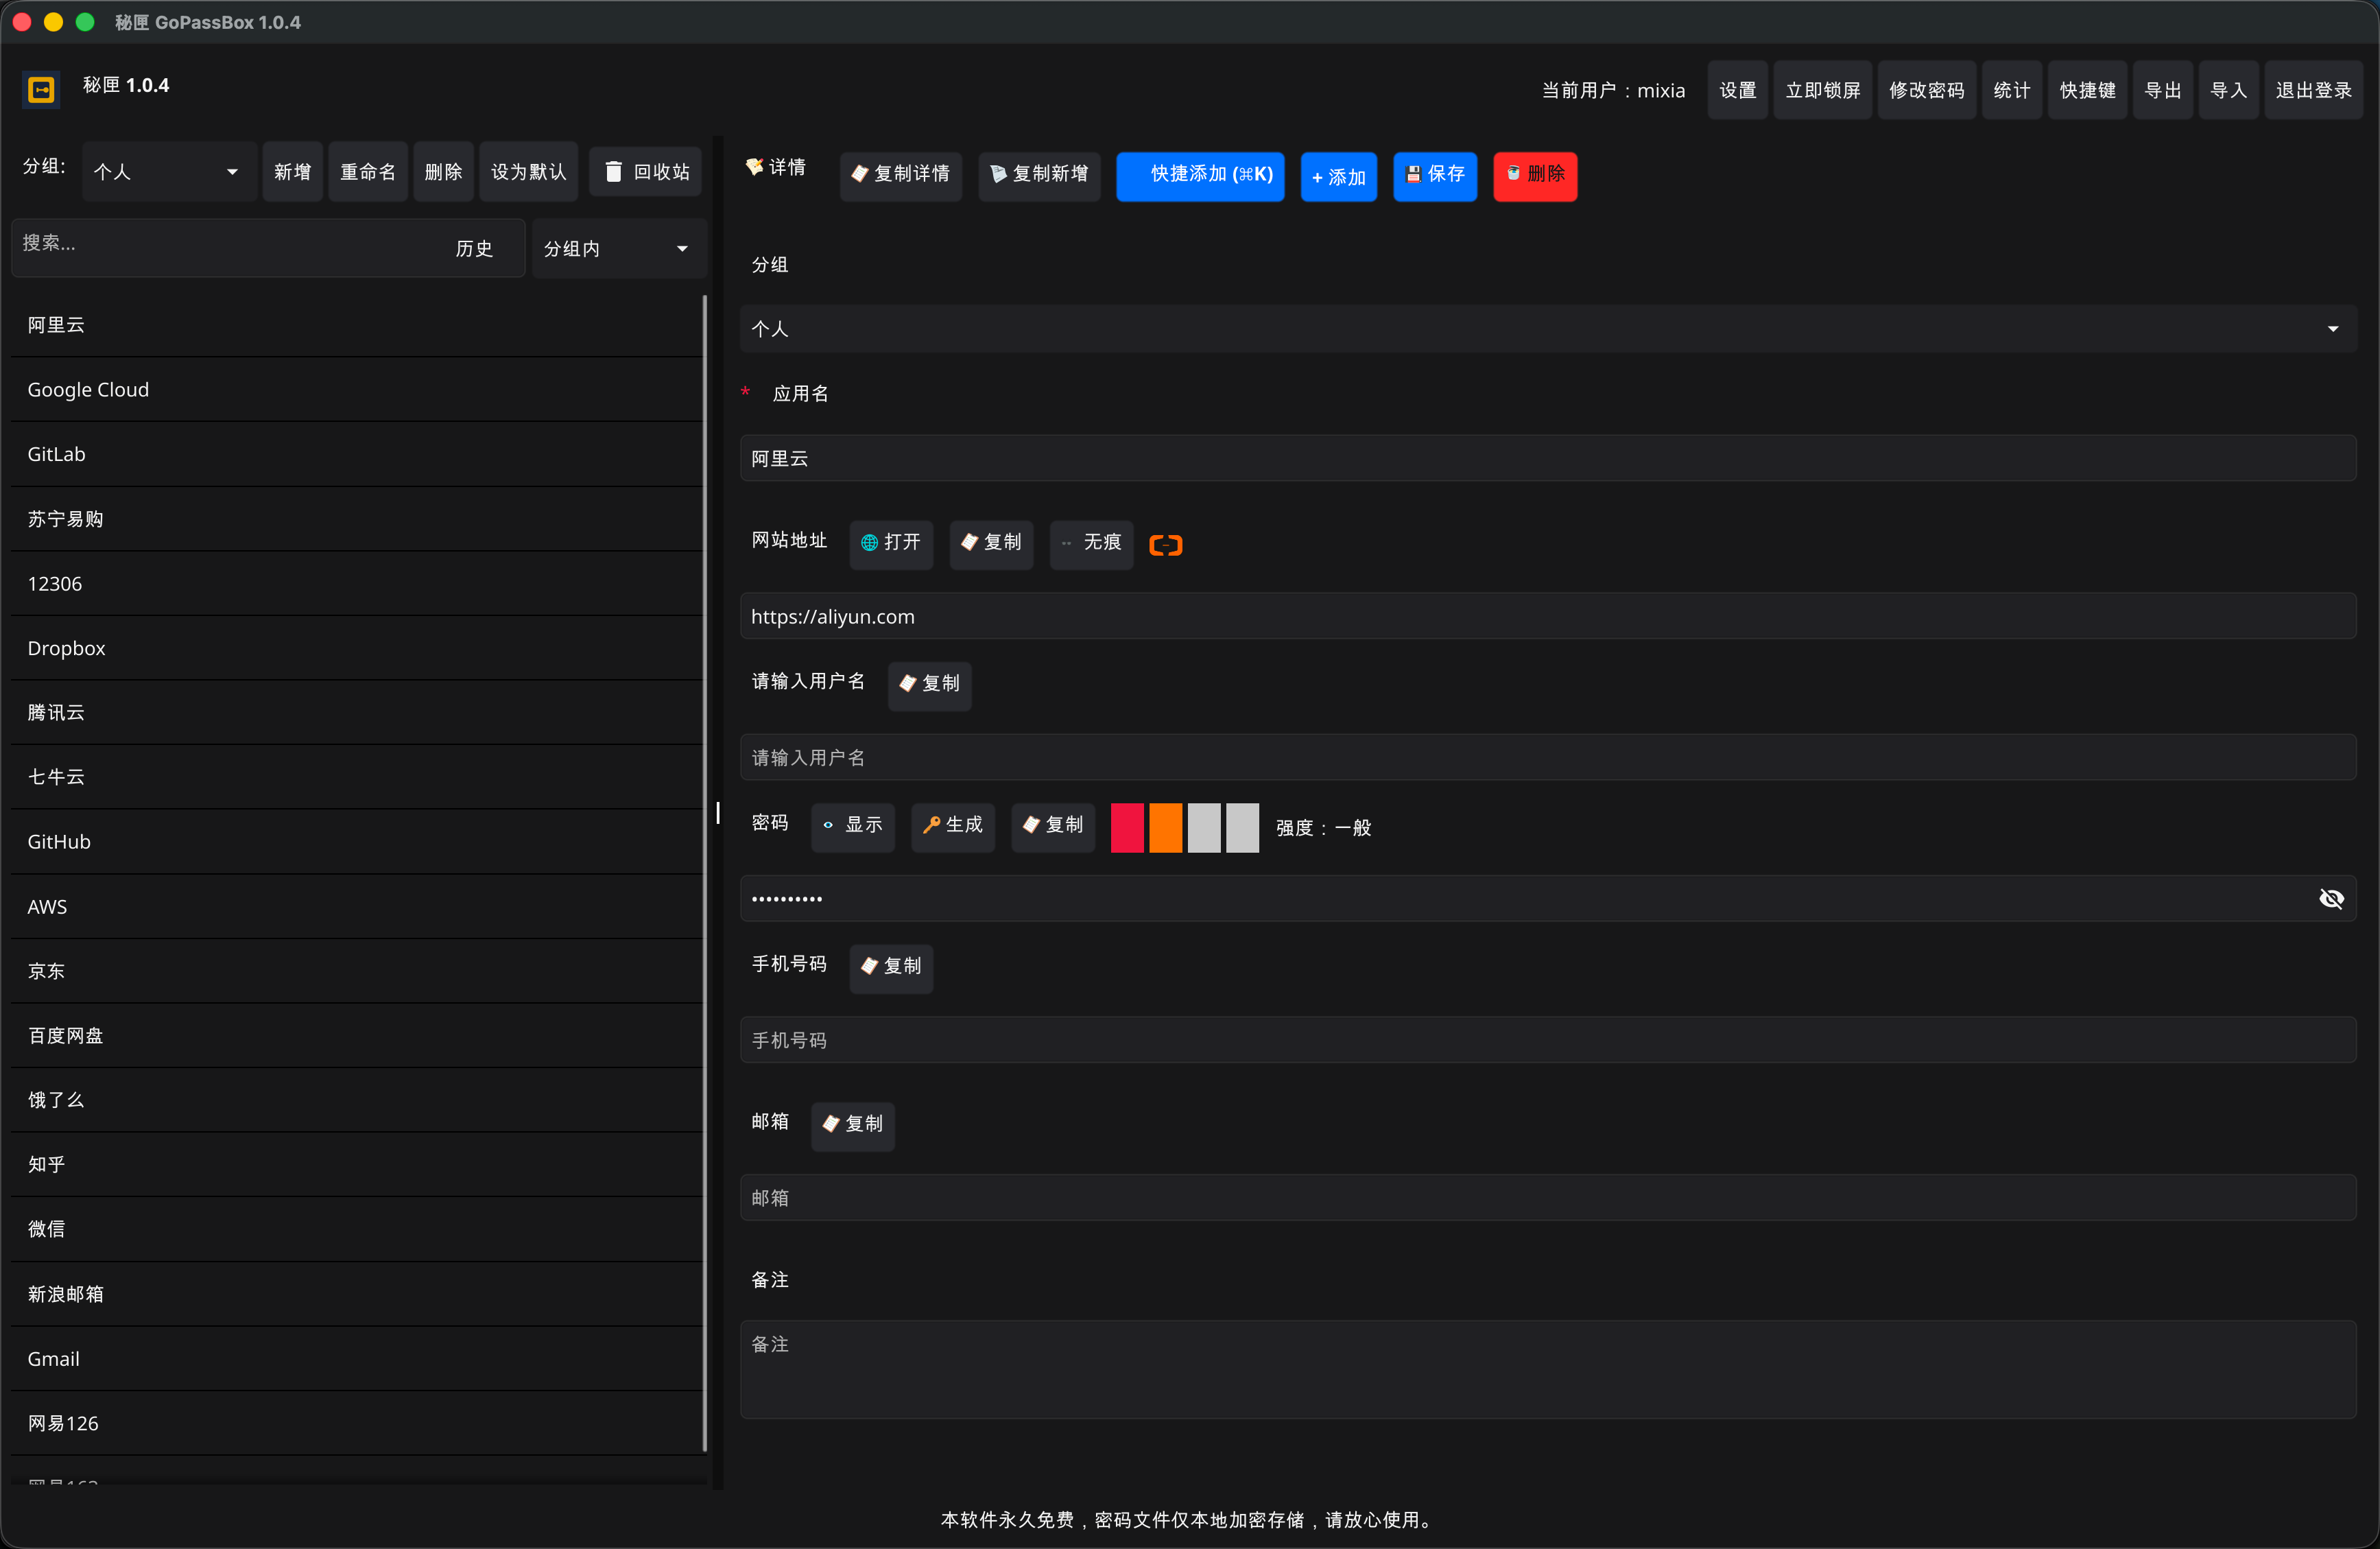Click the orange password strength block

[1165, 828]
